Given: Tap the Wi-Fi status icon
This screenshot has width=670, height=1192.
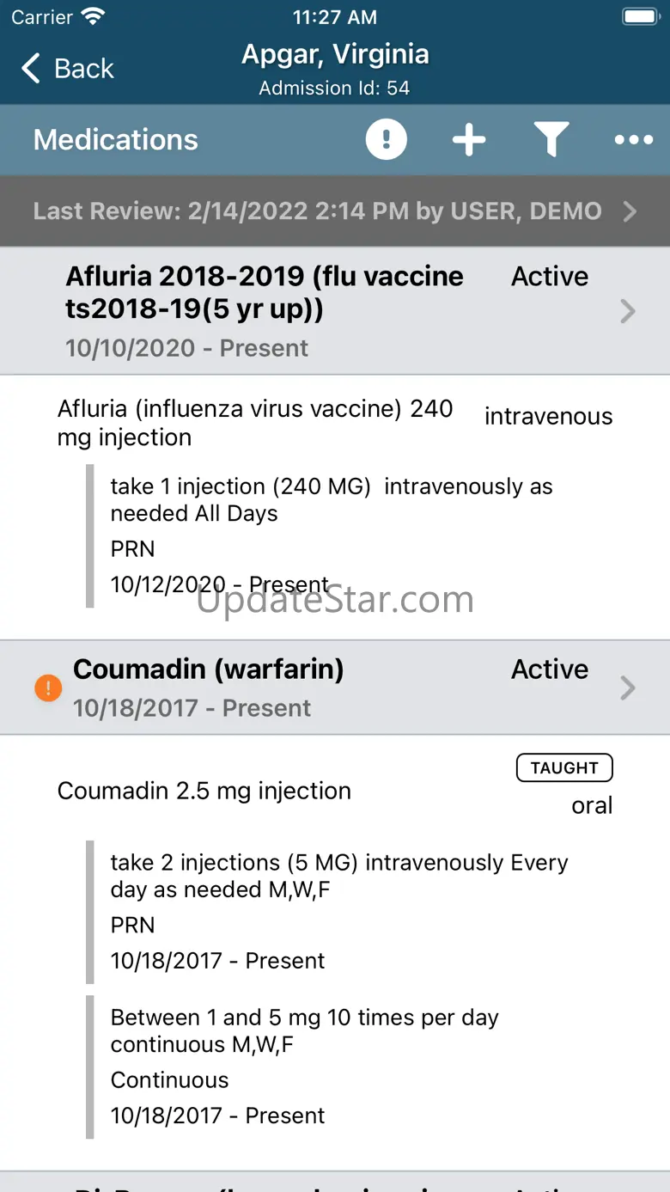Looking at the screenshot, I should coord(92,16).
